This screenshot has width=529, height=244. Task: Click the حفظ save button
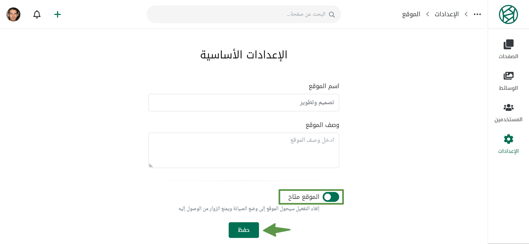[x=244, y=230]
